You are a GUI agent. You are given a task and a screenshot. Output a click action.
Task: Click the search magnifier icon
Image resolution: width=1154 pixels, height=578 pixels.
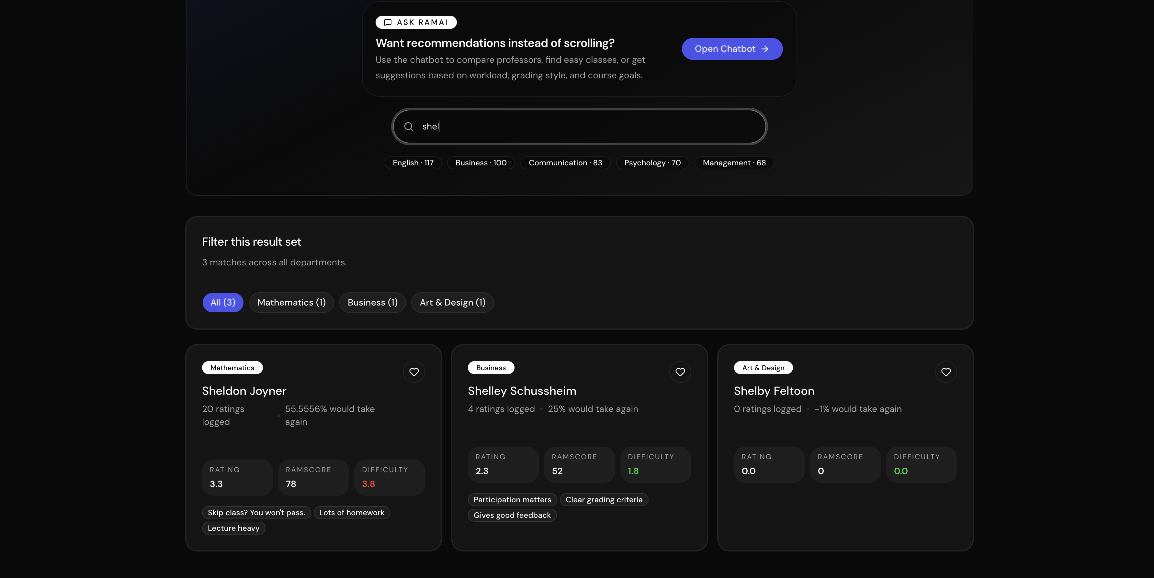tap(409, 127)
